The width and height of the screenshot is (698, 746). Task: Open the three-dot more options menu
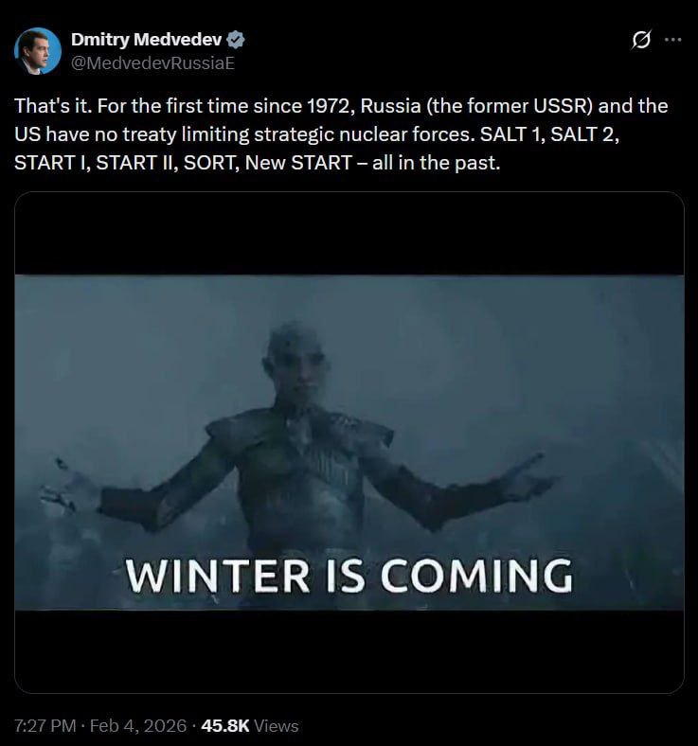[x=673, y=40]
